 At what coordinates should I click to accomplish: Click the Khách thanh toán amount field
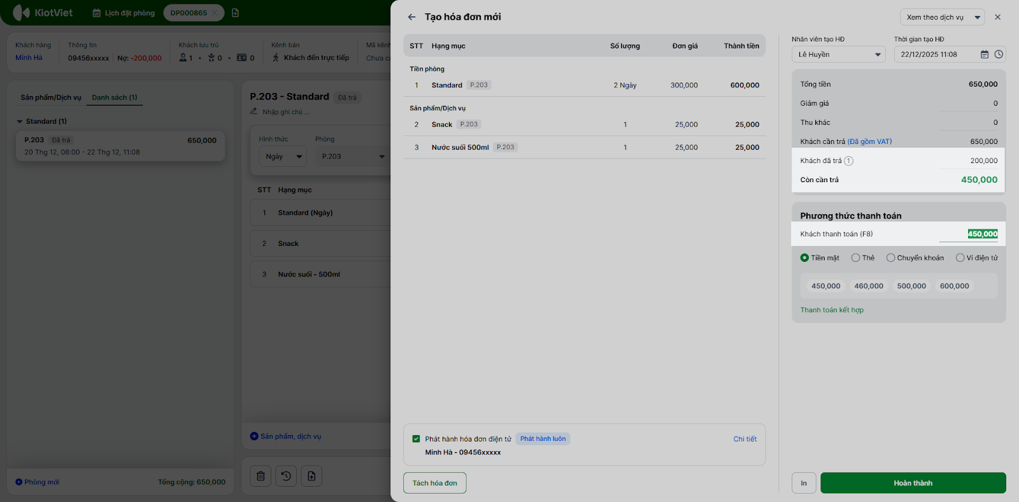(x=969, y=234)
